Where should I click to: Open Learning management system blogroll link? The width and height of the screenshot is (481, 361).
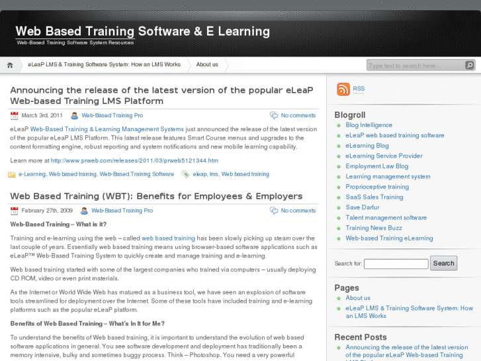coord(388,177)
